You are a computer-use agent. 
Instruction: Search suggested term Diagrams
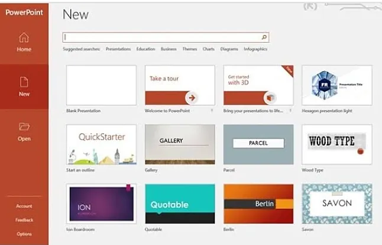coord(229,49)
